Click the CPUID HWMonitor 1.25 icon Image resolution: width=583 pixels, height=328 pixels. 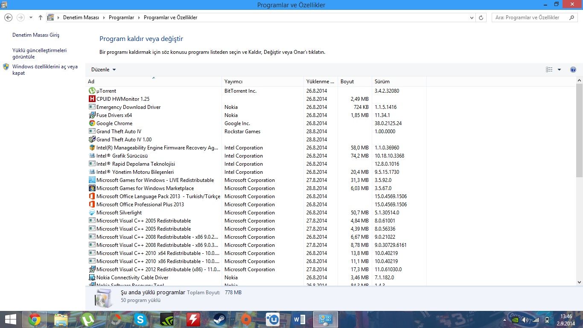tap(92, 99)
